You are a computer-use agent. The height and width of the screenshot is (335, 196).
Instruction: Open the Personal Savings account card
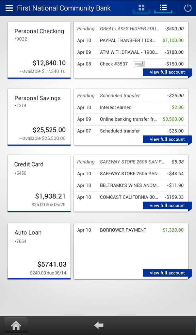39,117
